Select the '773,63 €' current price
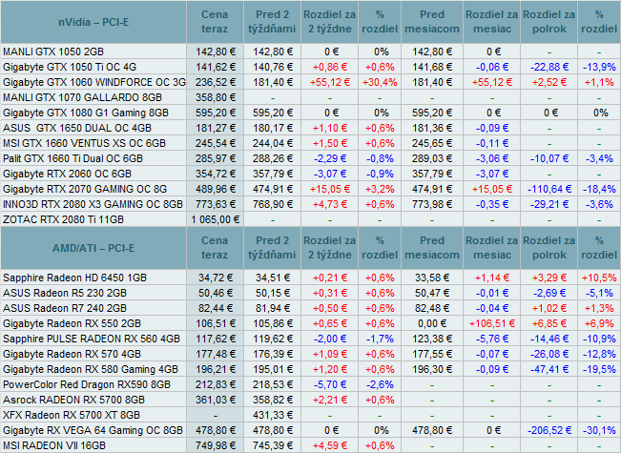Image resolution: width=621 pixels, height=453 pixels. tap(216, 204)
